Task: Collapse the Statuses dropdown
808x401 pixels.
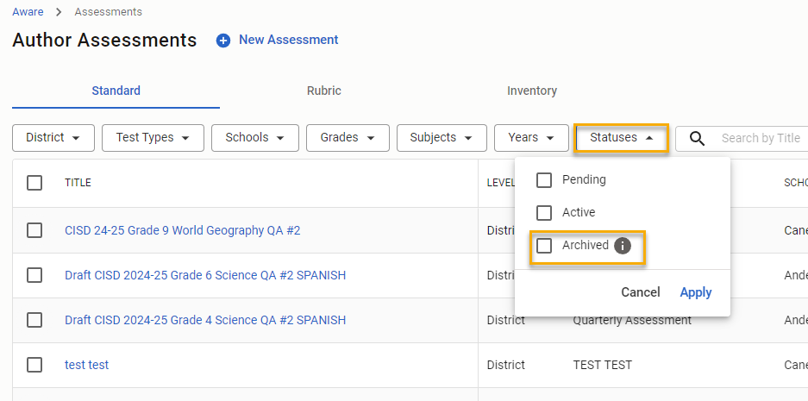Action: click(621, 138)
